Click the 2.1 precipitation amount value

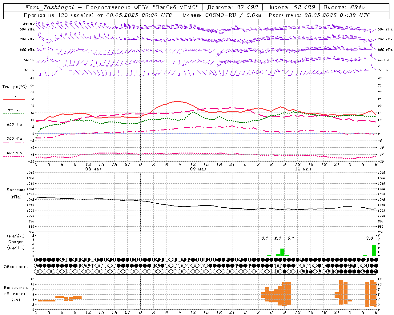tap(278, 238)
